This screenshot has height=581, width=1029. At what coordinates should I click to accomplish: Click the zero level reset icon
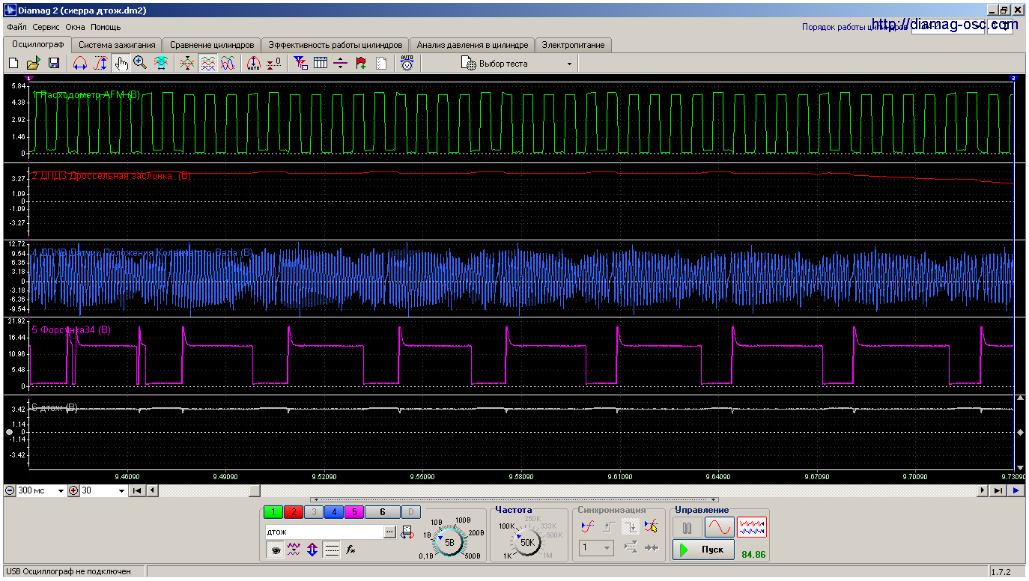(274, 64)
